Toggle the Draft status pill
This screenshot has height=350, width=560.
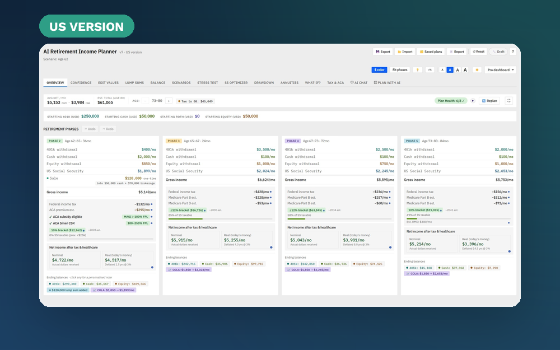coord(498,52)
